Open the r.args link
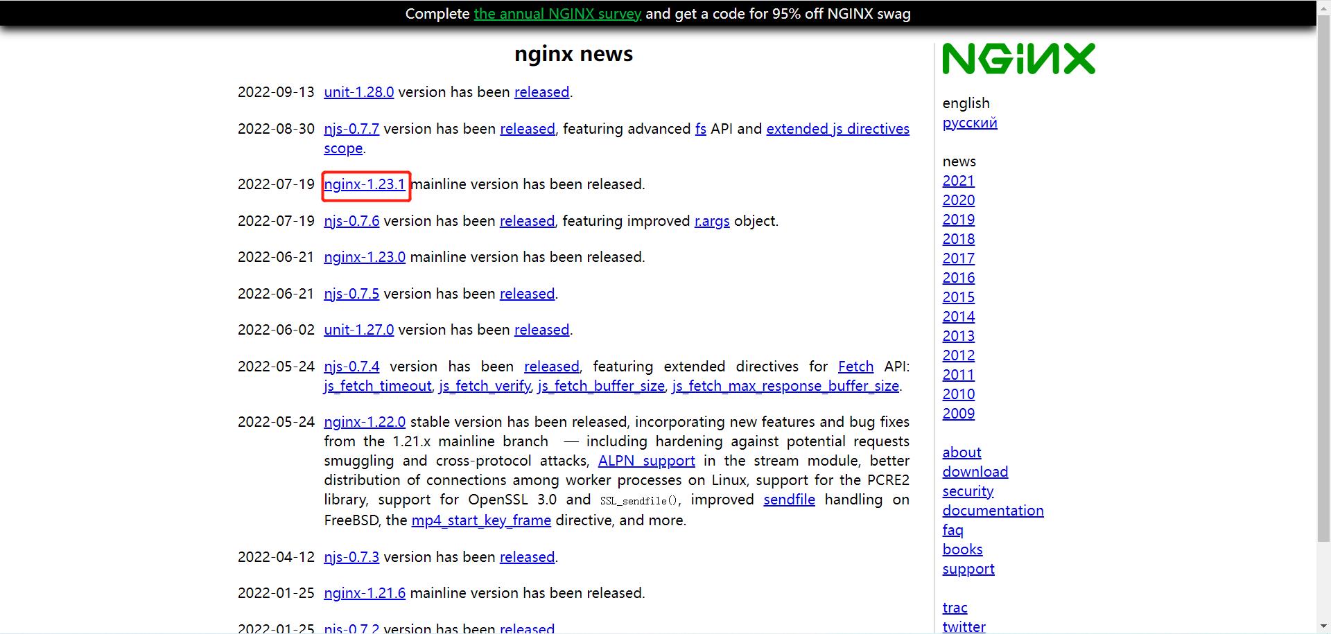Image resolution: width=1331 pixels, height=634 pixels. click(x=712, y=221)
